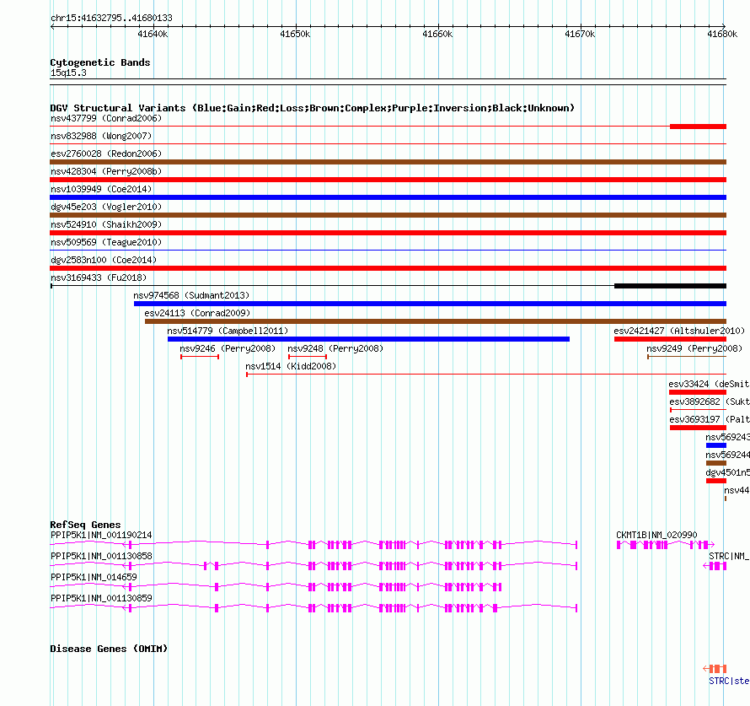Click the nsv514779 (Campbell2011) blue bar
Image resolution: width=750 pixels, height=706 pixels.
click(x=368, y=339)
